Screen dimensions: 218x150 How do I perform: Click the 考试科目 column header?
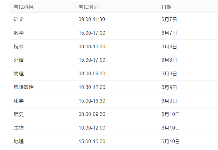coord(24,7)
